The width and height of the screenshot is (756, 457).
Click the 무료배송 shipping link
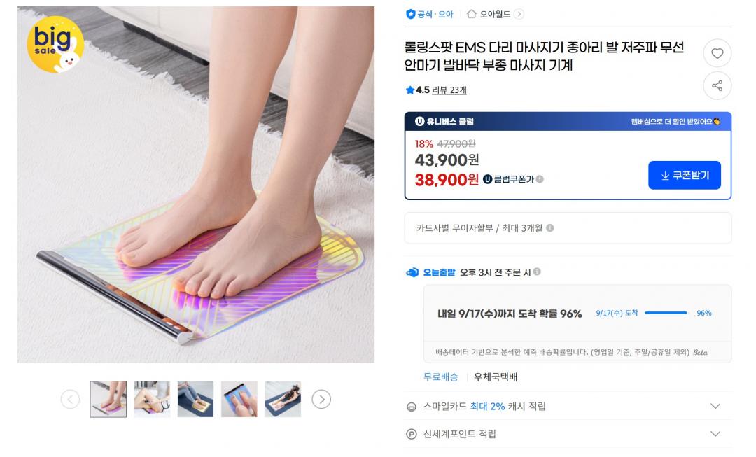click(441, 377)
